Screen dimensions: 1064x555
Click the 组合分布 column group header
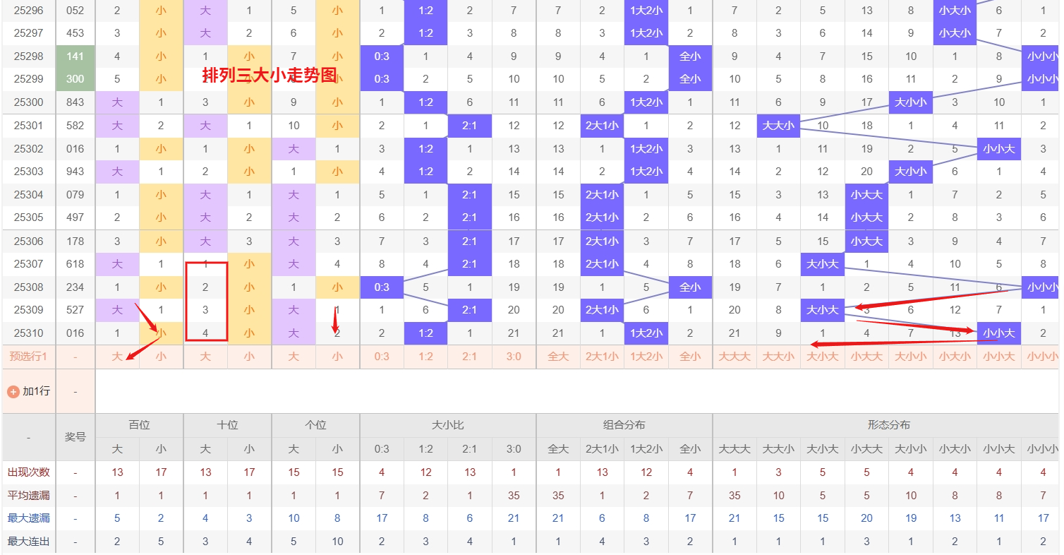click(624, 425)
